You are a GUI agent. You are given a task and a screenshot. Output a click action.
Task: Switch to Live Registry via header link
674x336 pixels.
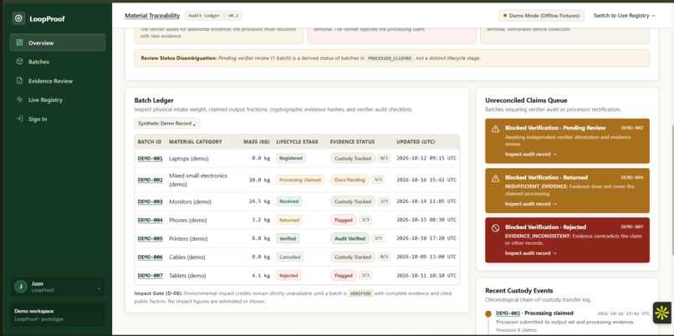point(625,16)
